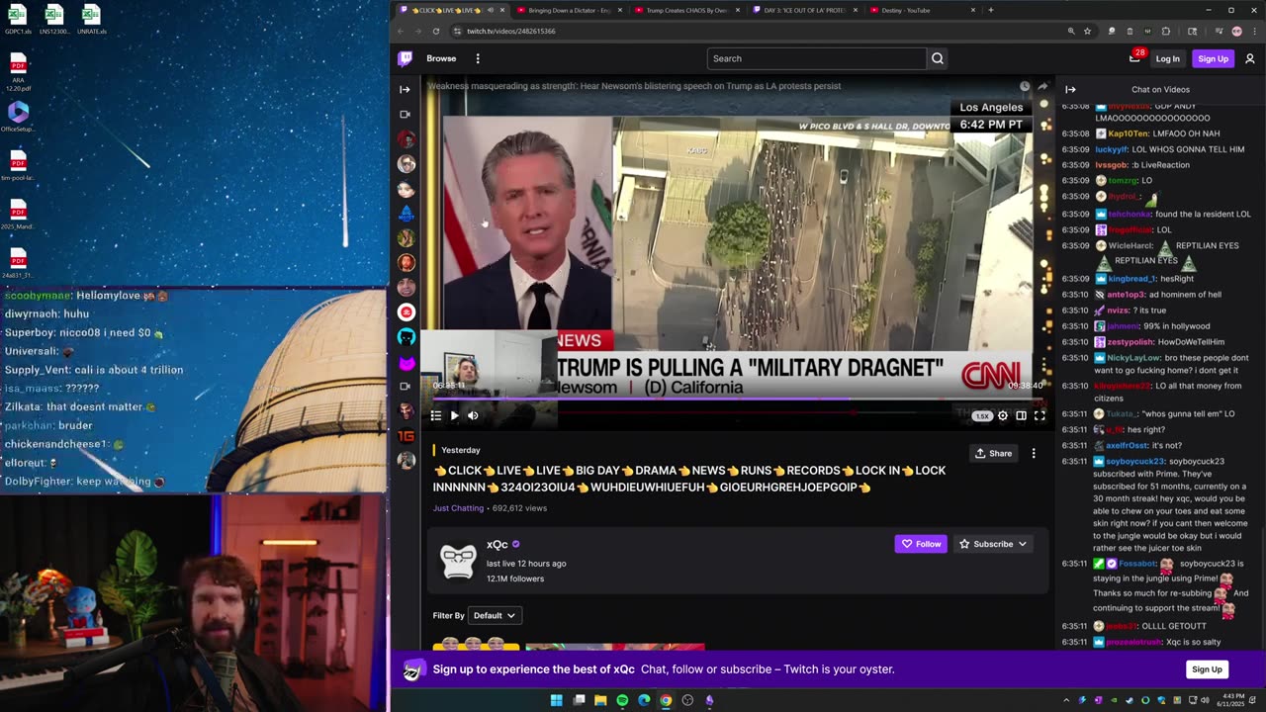
Task: Open Chrome three-dot menu
Action: [1253, 31]
